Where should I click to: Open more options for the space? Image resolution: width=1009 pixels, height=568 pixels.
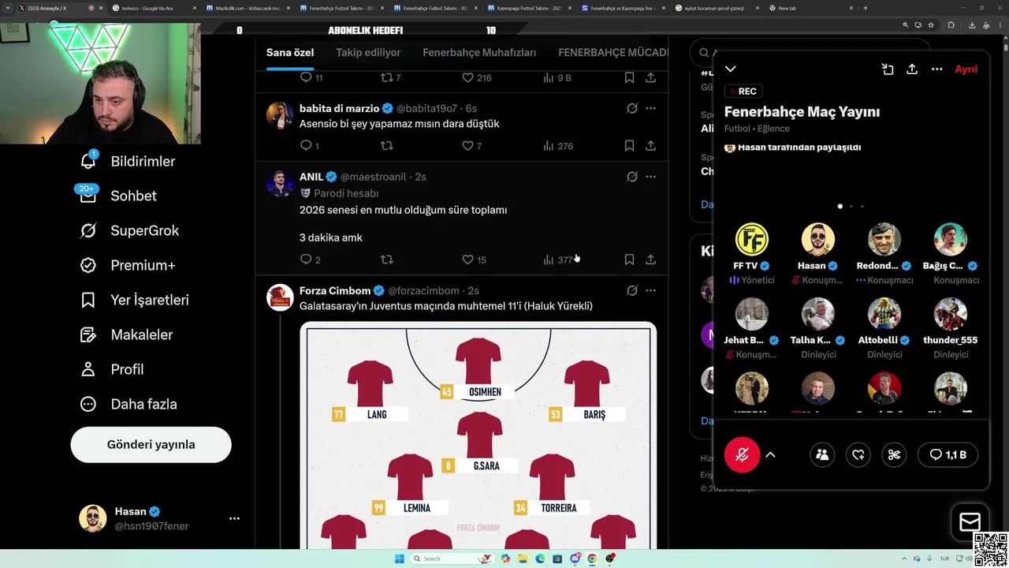click(936, 69)
